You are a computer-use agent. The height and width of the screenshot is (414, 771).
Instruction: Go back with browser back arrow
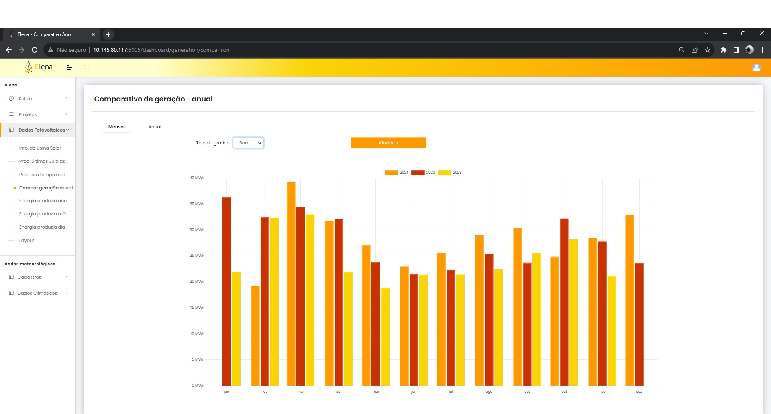click(9, 50)
